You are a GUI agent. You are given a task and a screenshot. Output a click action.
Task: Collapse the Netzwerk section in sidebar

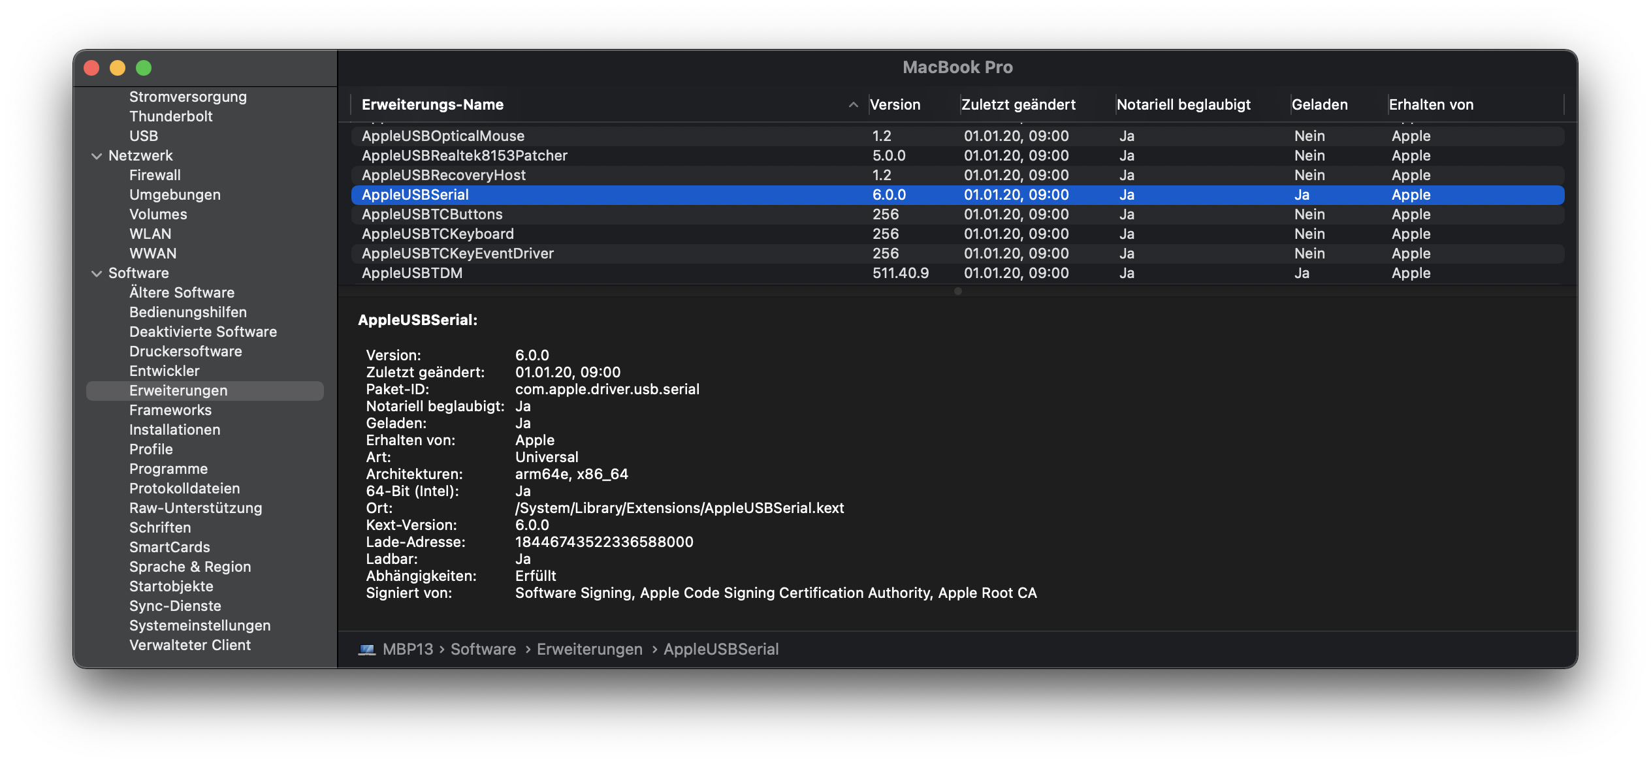[97, 156]
